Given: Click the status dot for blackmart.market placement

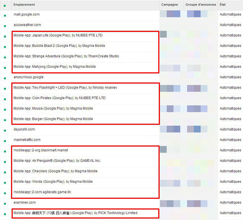Looking at the screenshot, I should pyautogui.click(x=5, y=152).
